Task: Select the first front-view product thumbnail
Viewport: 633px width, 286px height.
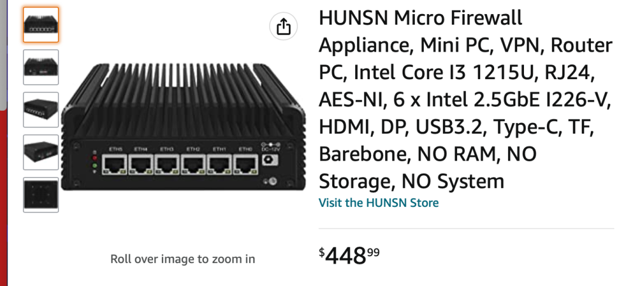Action: [x=41, y=25]
